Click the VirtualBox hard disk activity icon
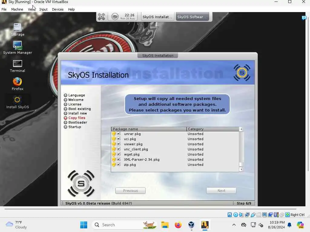Image resolution: width=310 pixels, height=232 pixels. click(229, 215)
